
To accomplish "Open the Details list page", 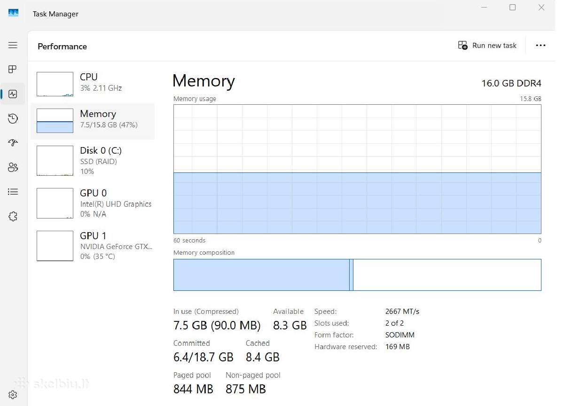I will click(x=13, y=192).
